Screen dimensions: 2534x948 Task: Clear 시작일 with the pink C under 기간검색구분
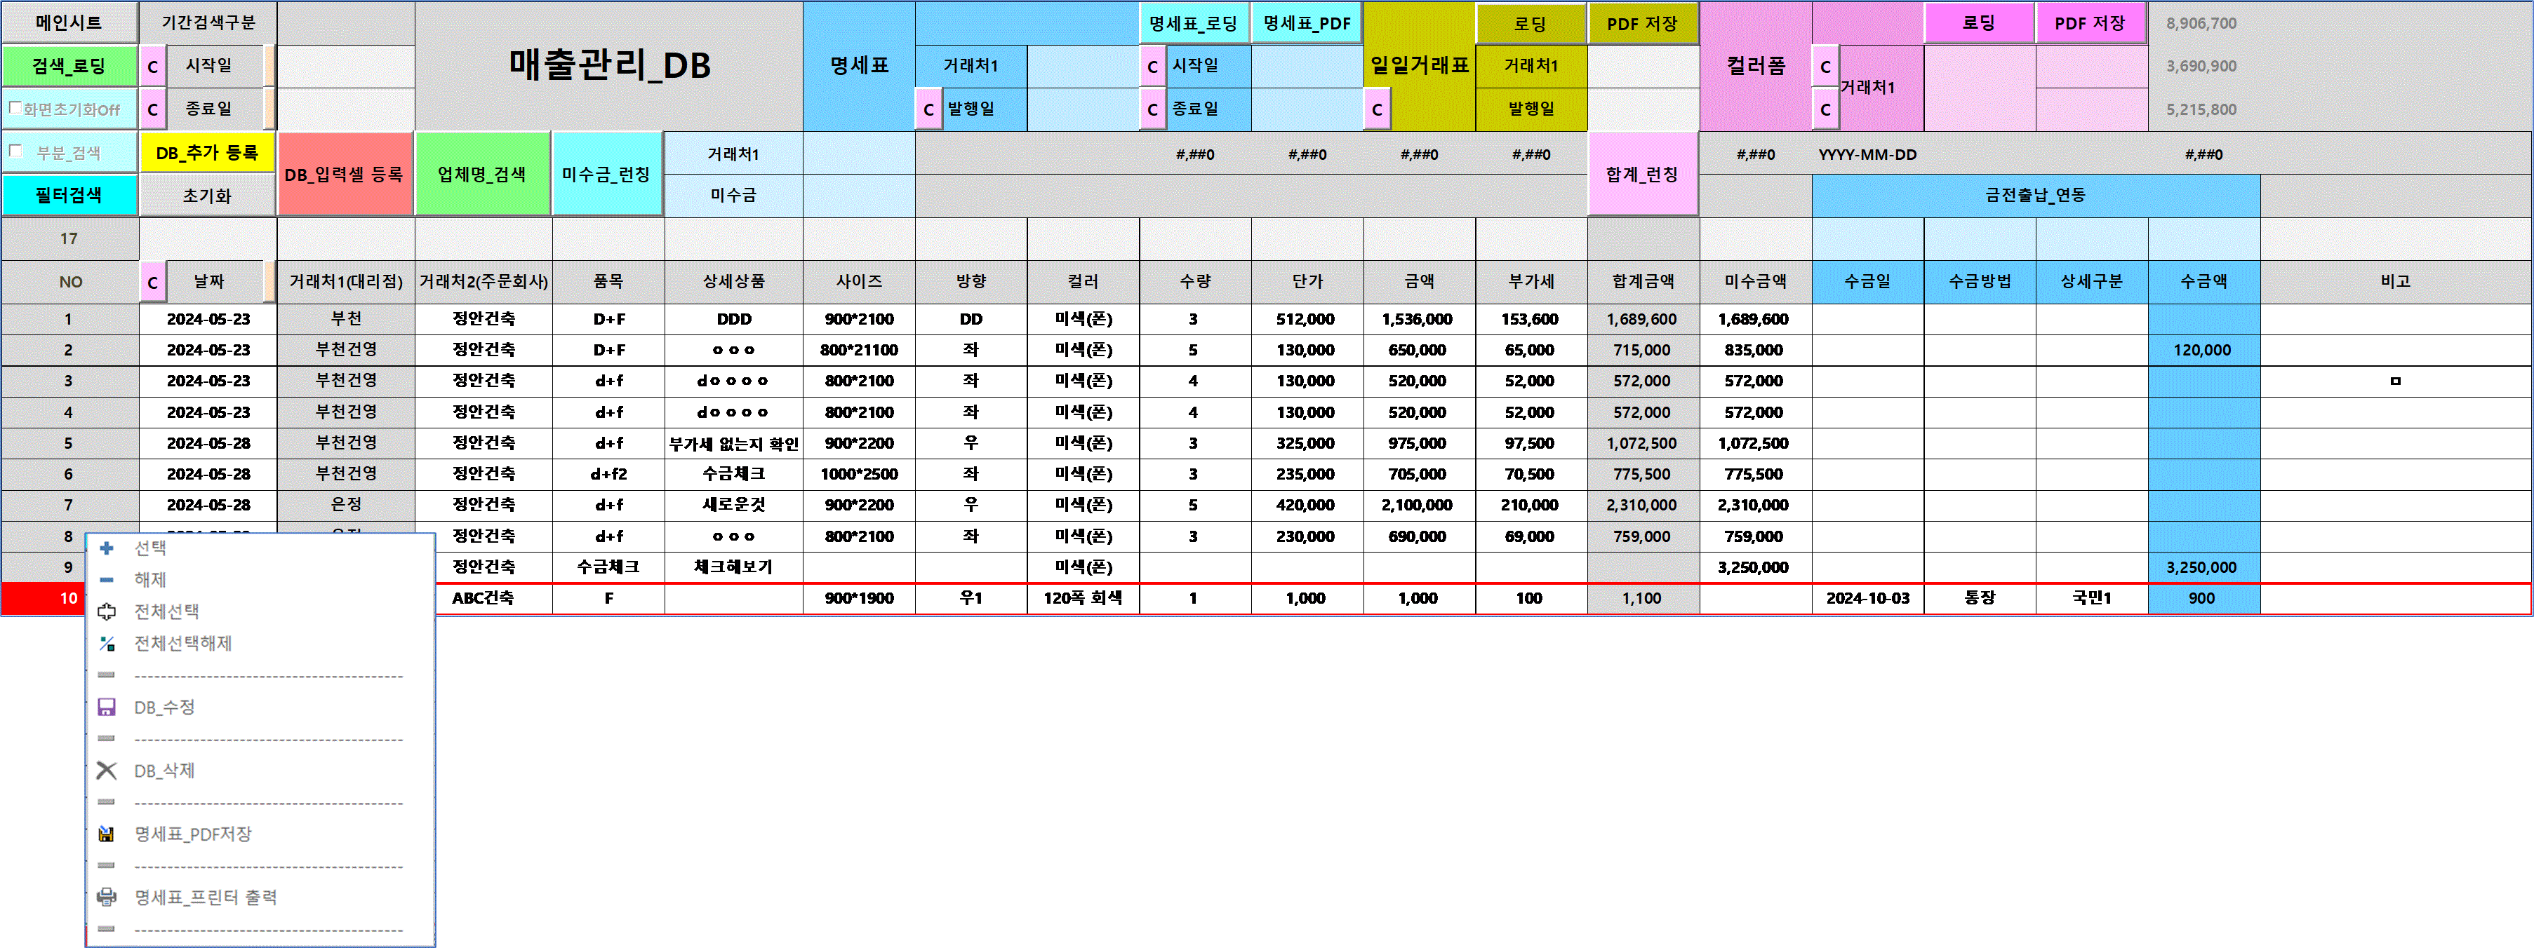pos(152,67)
